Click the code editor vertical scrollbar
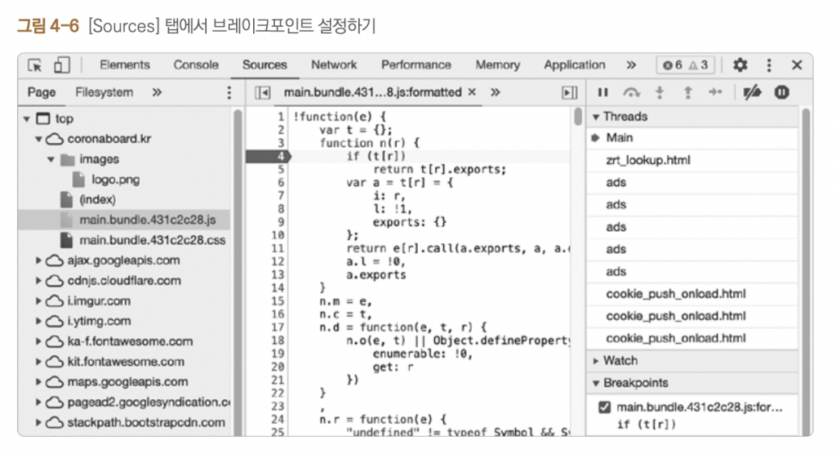836x458 pixels. [578, 116]
